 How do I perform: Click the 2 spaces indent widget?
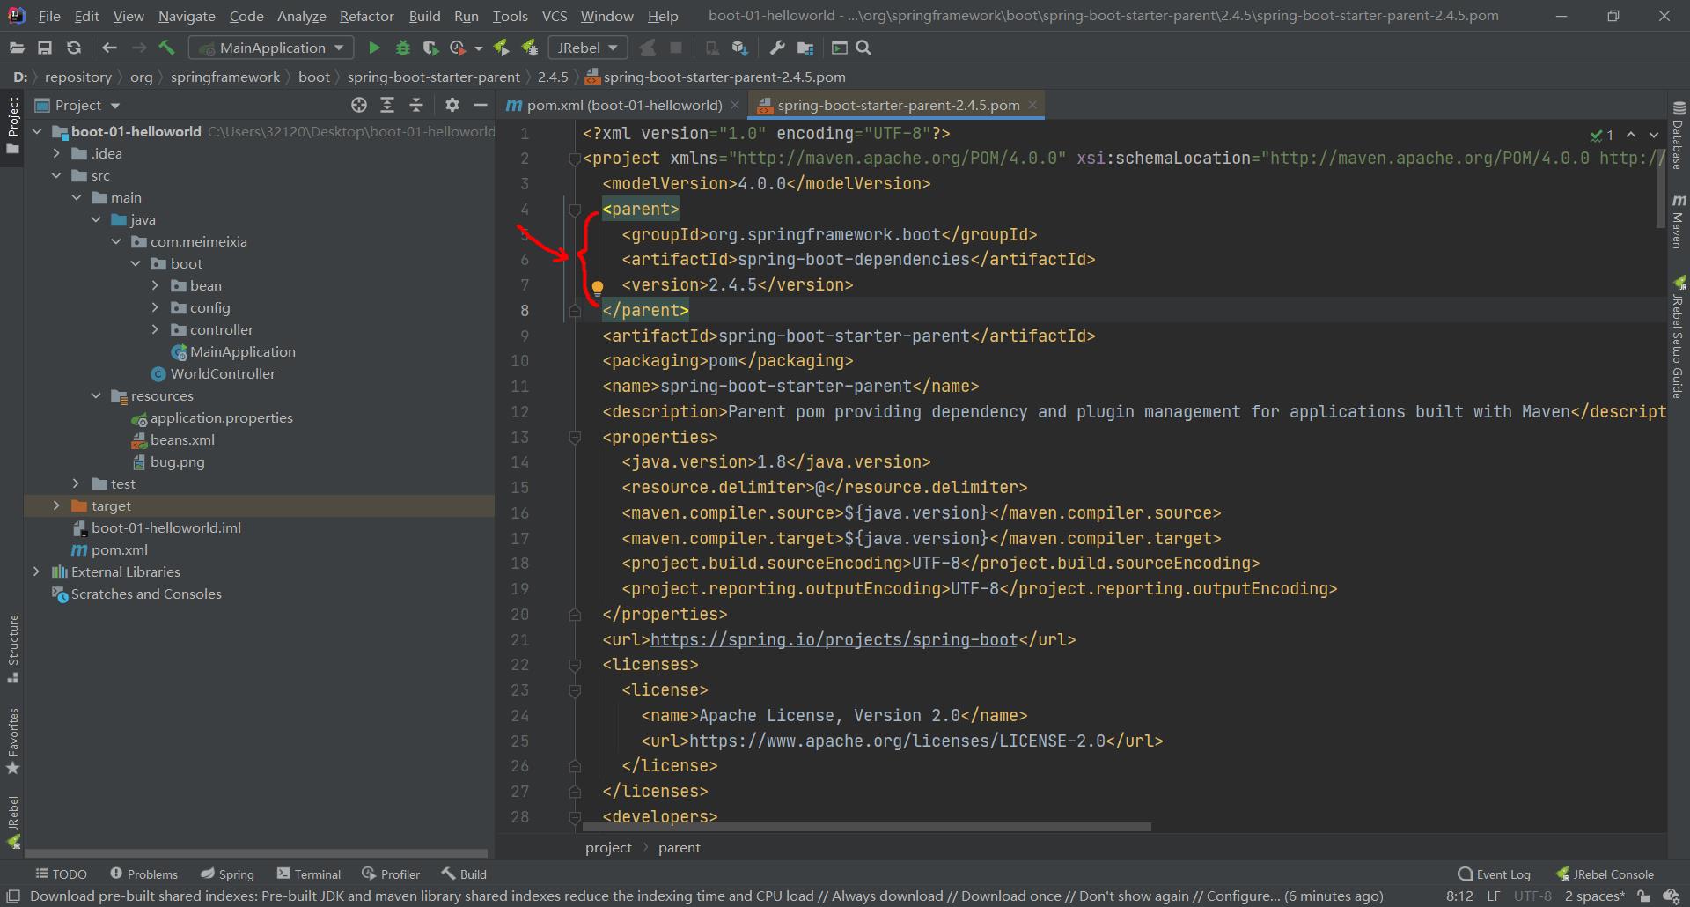click(x=1594, y=896)
